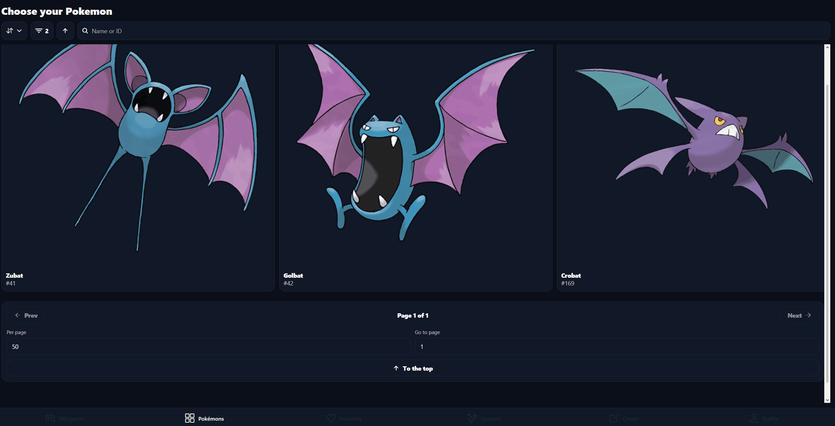Open the sort order dropdown
The width and height of the screenshot is (835, 426).
click(x=14, y=31)
